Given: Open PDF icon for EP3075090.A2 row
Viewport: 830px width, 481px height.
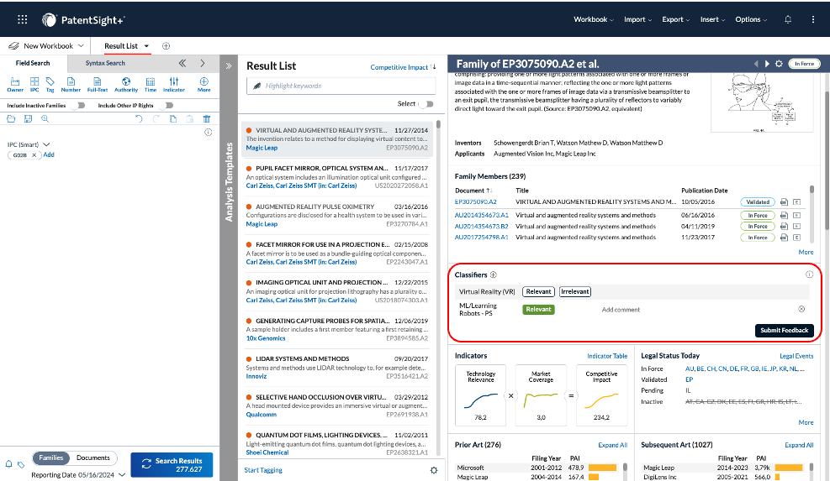Looking at the screenshot, I should (x=784, y=202).
